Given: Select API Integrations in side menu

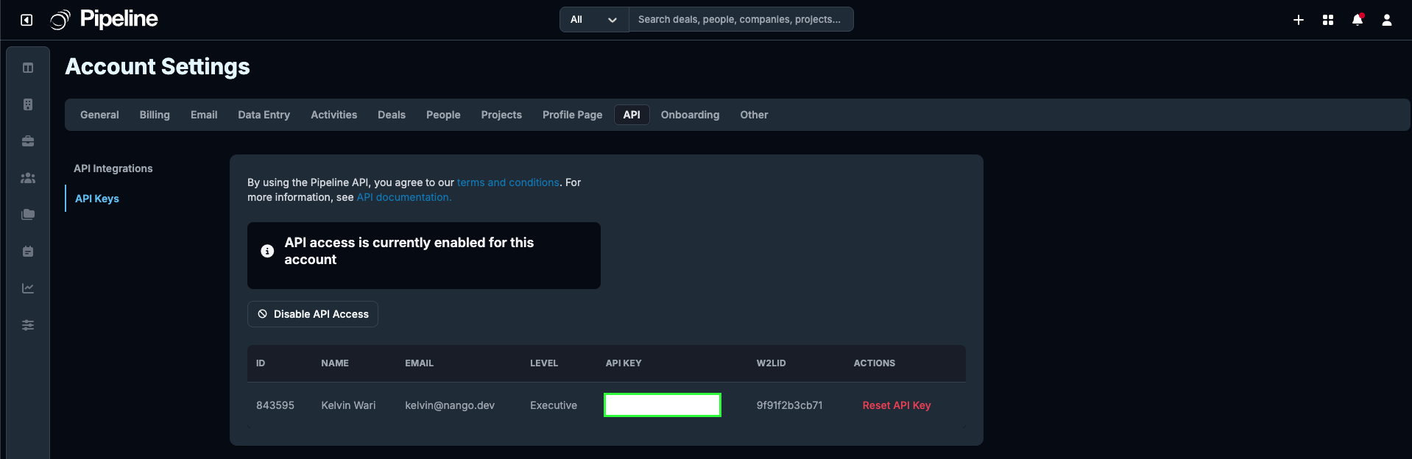Looking at the screenshot, I should tap(113, 168).
